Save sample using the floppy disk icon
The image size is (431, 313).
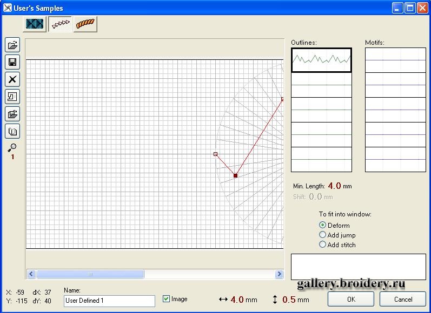pyautogui.click(x=12, y=62)
